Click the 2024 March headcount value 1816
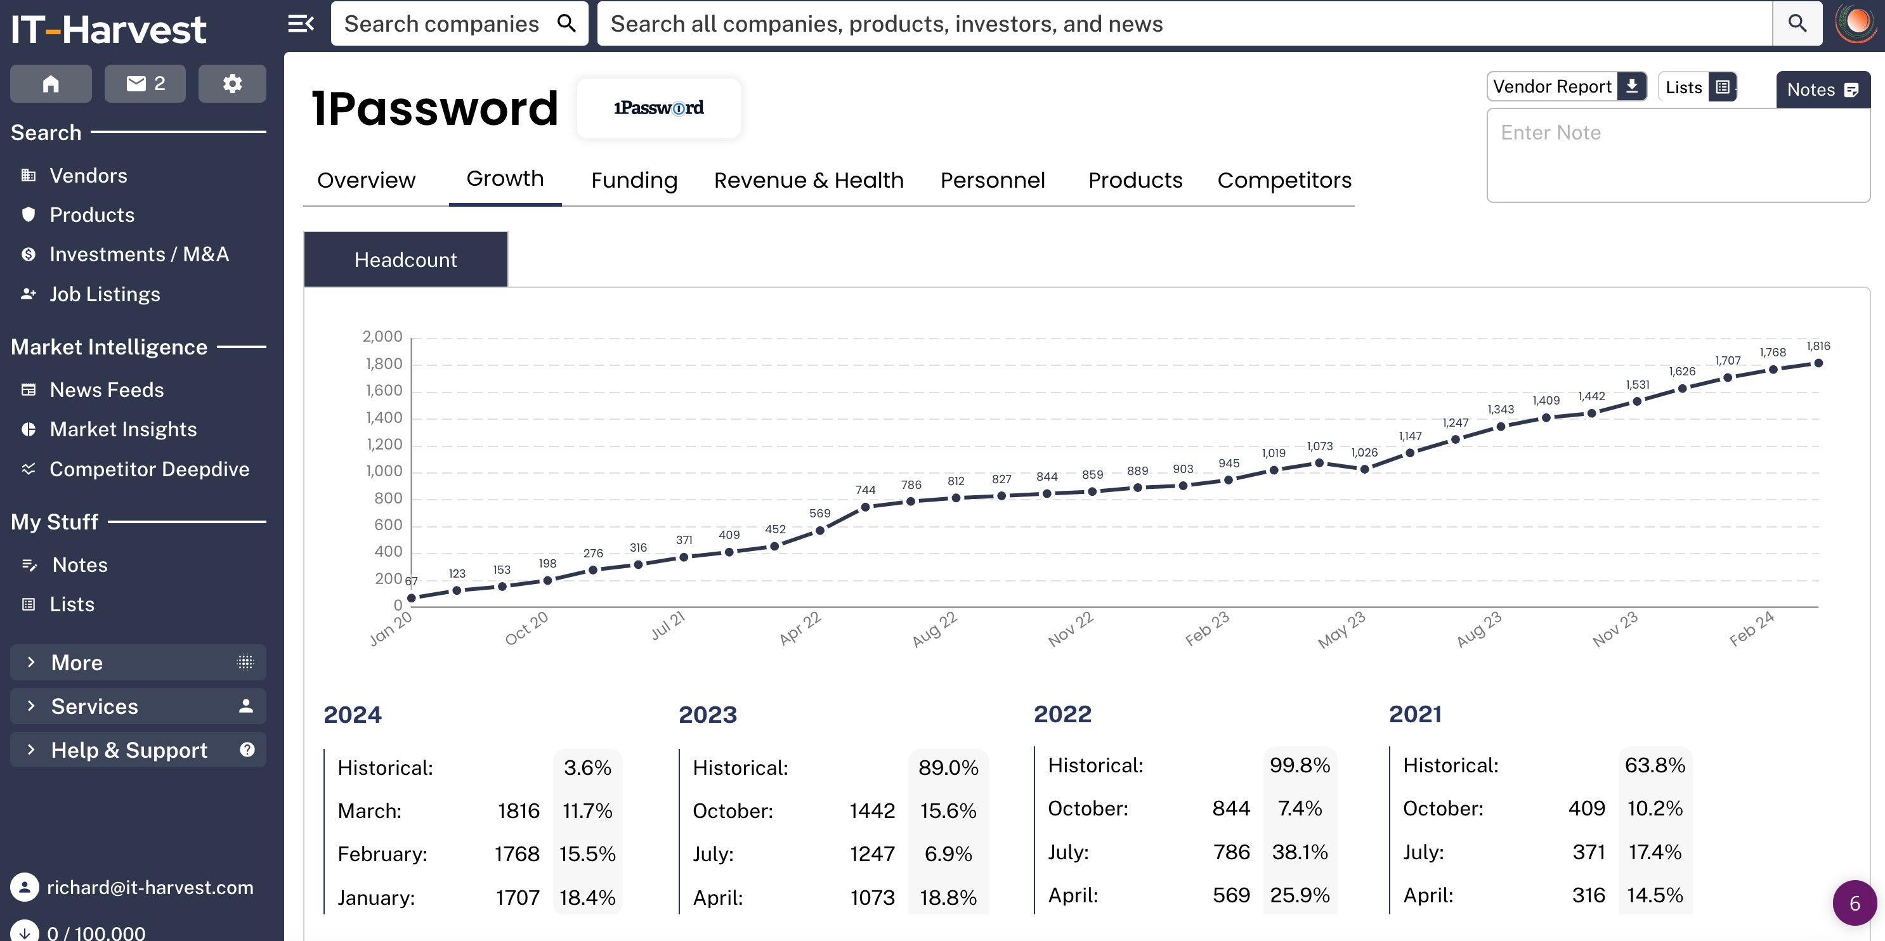The width and height of the screenshot is (1885, 941). pyautogui.click(x=518, y=811)
